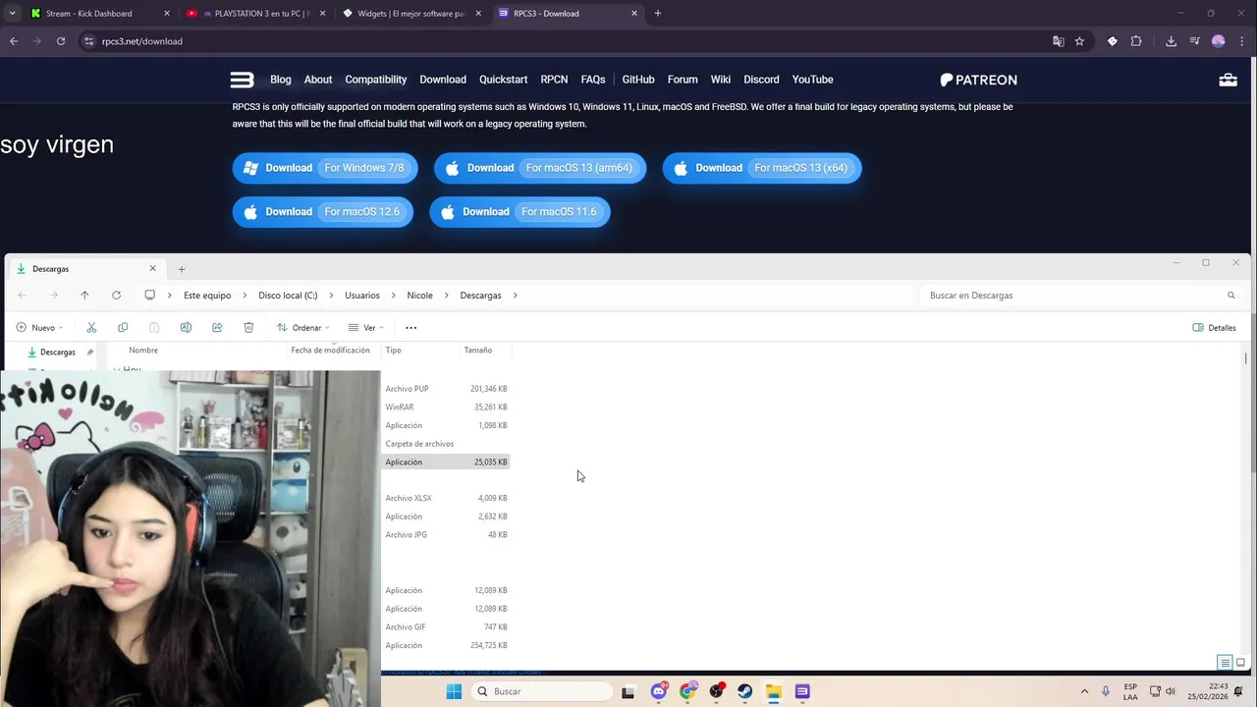The height and width of the screenshot is (707, 1257).
Task: Open the Ordenar dropdown in Explorer
Action: (x=302, y=327)
